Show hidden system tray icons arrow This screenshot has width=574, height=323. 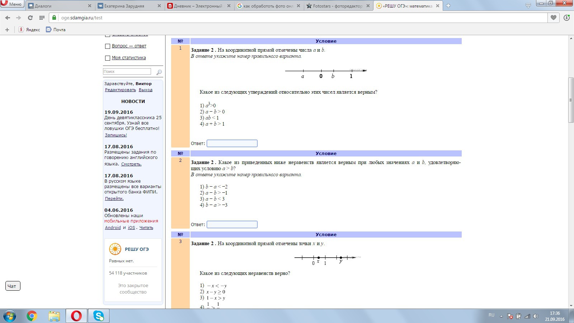point(501,316)
